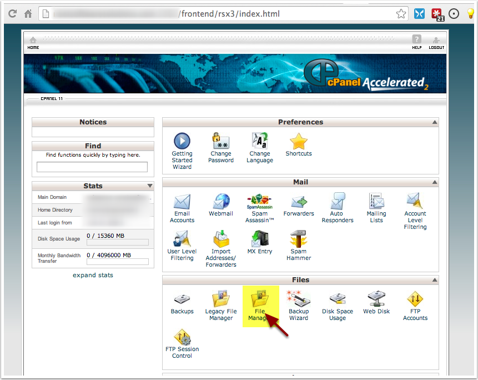
Task: Open Spam Assassin settings
Action: 259,202
